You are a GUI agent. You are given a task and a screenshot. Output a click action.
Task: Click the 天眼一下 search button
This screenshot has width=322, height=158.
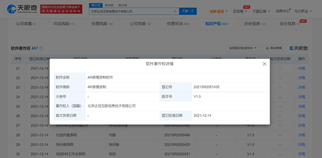[188, 11]
